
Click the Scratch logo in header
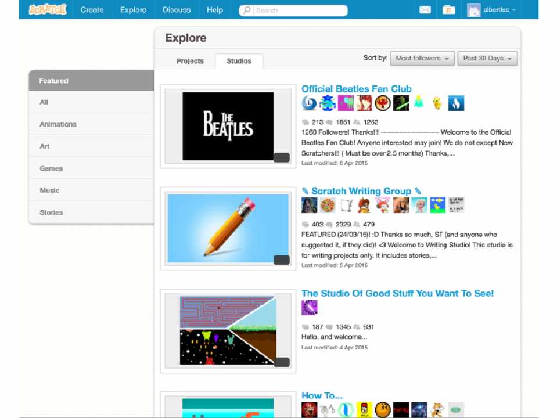48,9
